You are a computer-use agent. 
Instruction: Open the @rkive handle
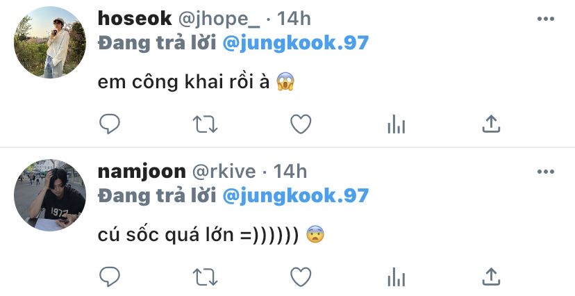224,172
